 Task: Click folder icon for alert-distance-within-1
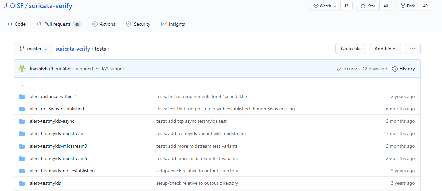click(x=22, y=96)
